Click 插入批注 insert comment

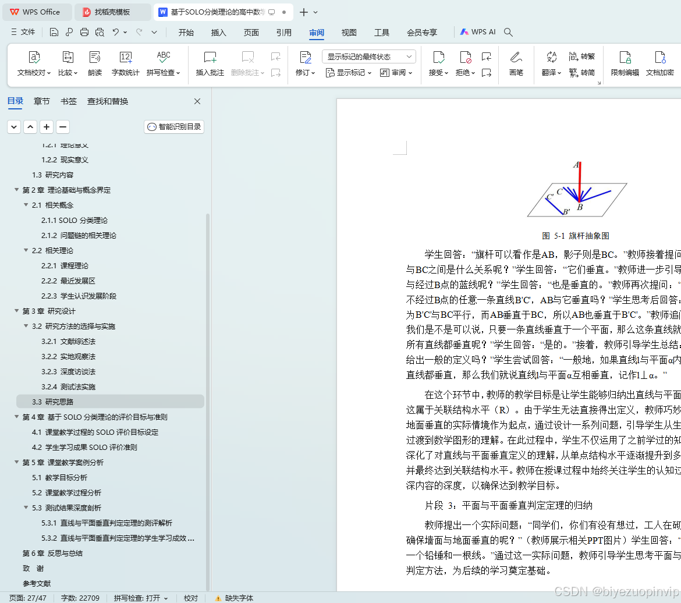click(x=210, y=63)
